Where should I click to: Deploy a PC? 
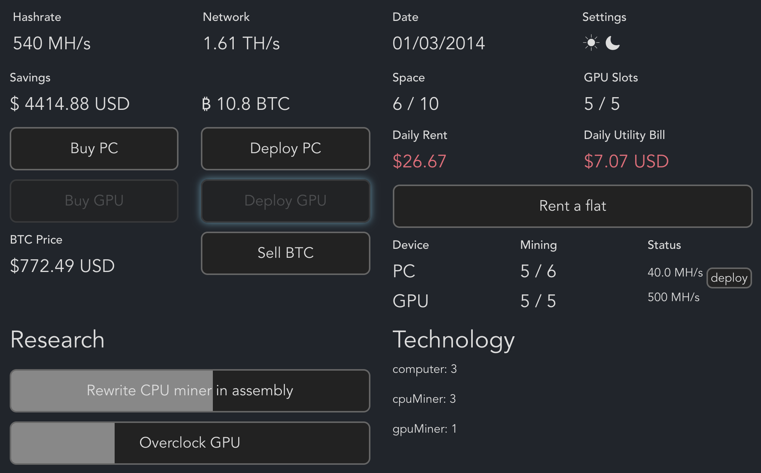285,148
